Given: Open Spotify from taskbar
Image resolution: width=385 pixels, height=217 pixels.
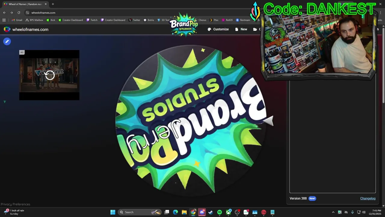Looking at the screenshot, I should [x=220, y=212].
